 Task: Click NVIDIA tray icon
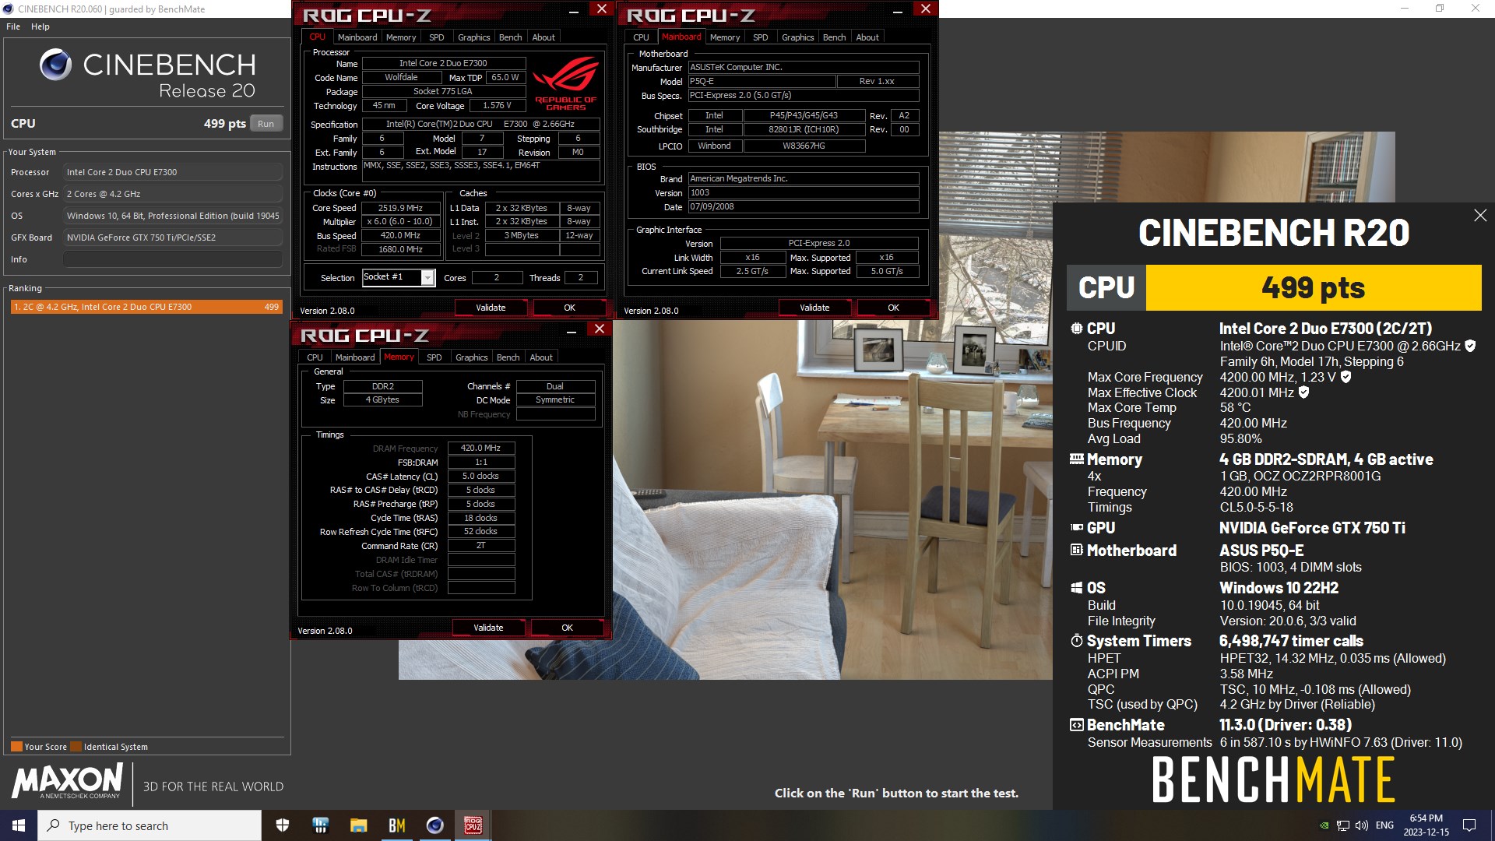pos(1324,825)
